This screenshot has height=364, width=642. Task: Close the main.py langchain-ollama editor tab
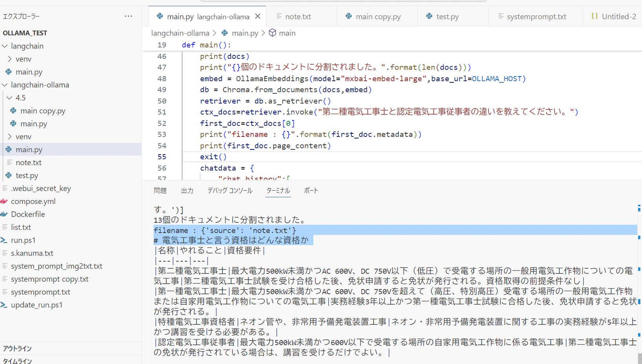258,16
